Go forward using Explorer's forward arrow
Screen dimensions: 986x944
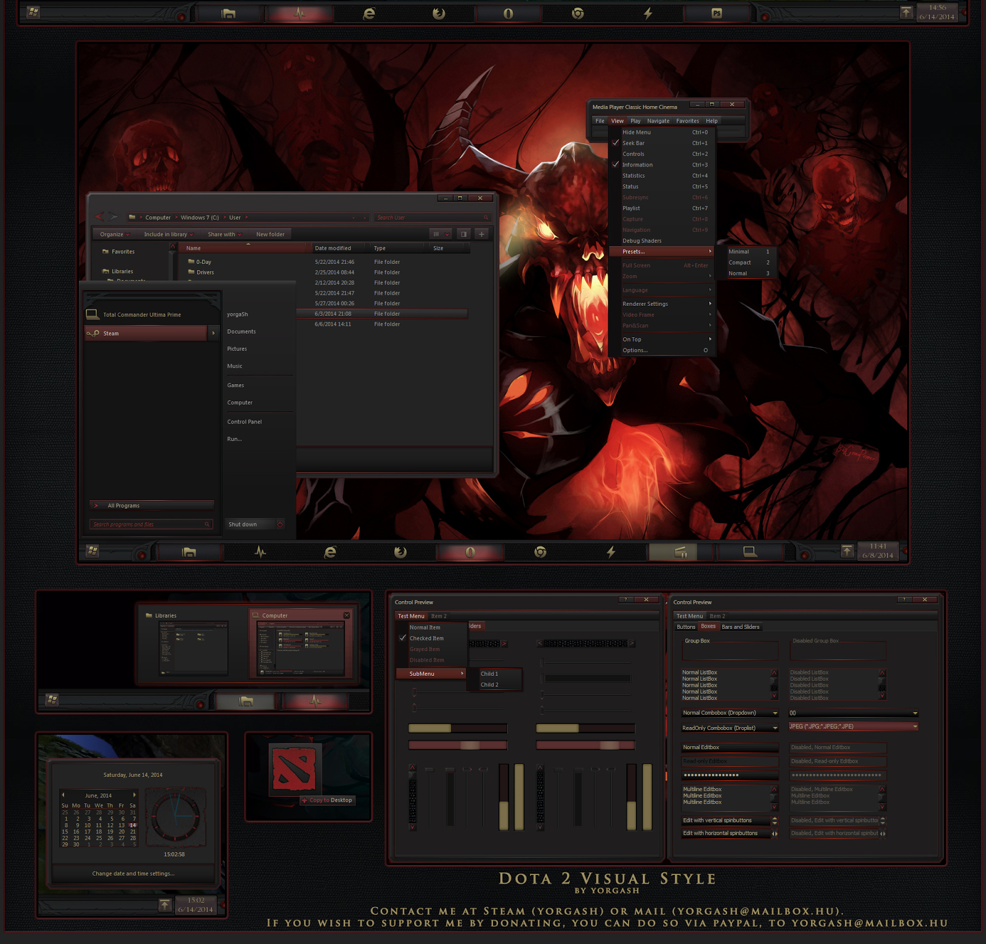[x=113, y=216]
